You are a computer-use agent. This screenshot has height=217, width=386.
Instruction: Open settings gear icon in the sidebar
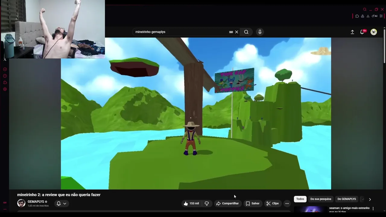tap(5, 89)
